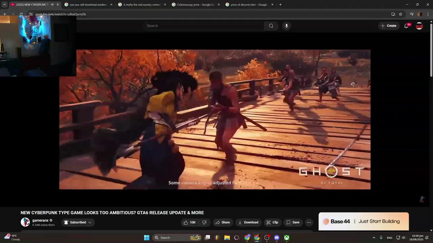
Task: Open File Explorer from taskbar
Action: [227, 238]
